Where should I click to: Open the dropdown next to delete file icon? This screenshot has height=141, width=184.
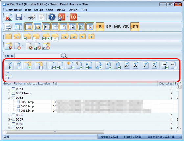coord(23,46)
